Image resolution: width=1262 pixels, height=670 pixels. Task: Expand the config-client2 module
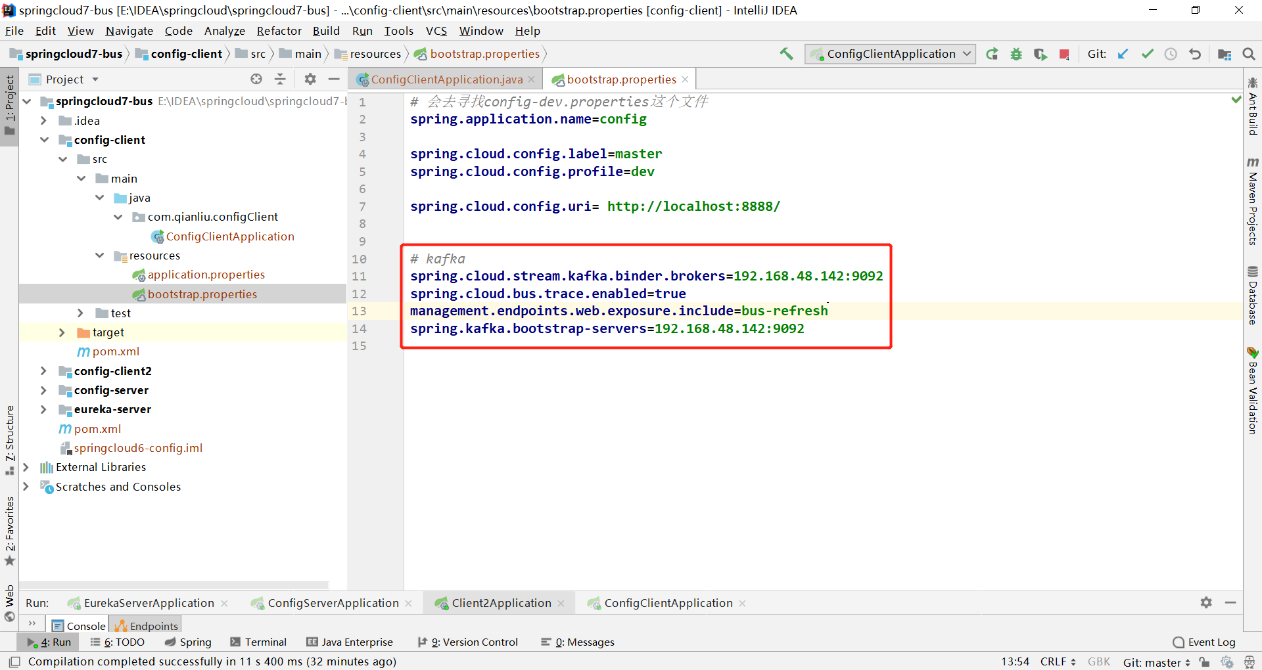[x=43, y=371]
